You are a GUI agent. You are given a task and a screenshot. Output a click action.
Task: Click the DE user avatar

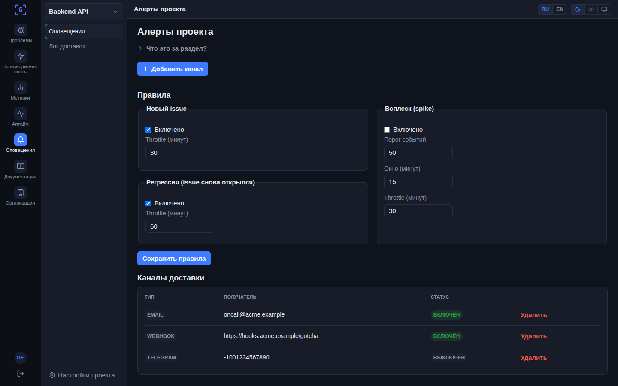[20, 358]
